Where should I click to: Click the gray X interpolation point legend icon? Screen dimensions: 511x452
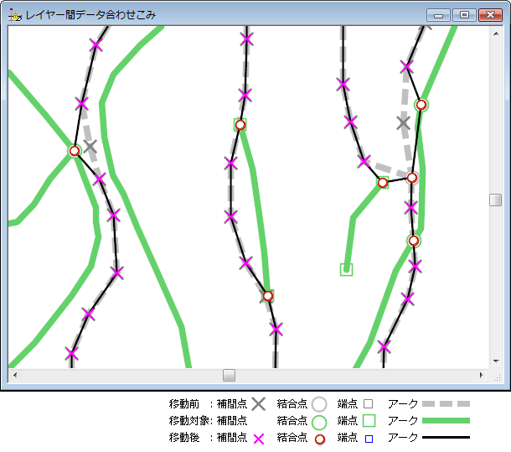(259, 403)
